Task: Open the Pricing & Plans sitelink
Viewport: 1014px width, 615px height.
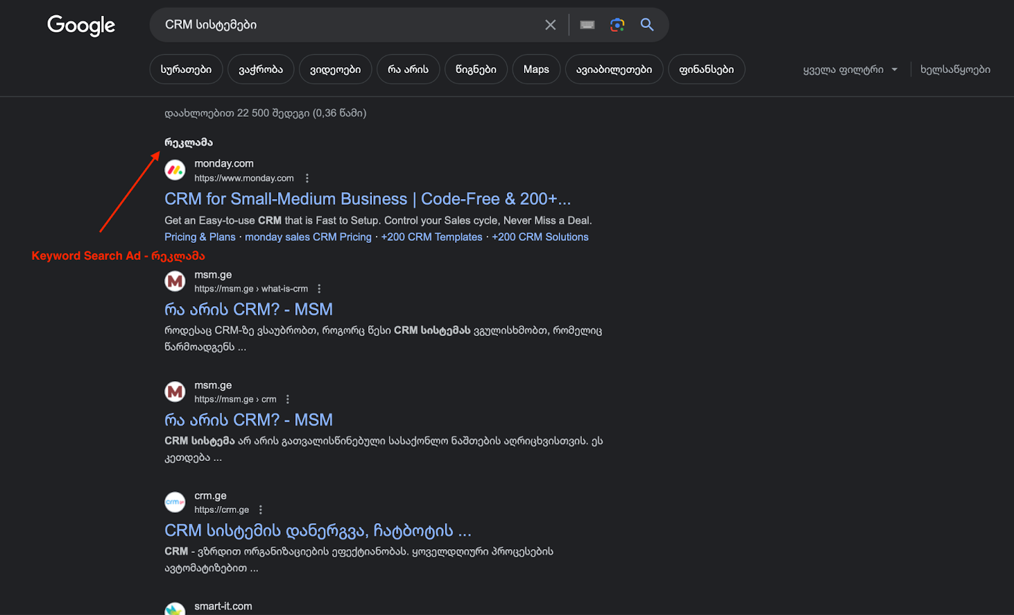Action: click(200, 236)
